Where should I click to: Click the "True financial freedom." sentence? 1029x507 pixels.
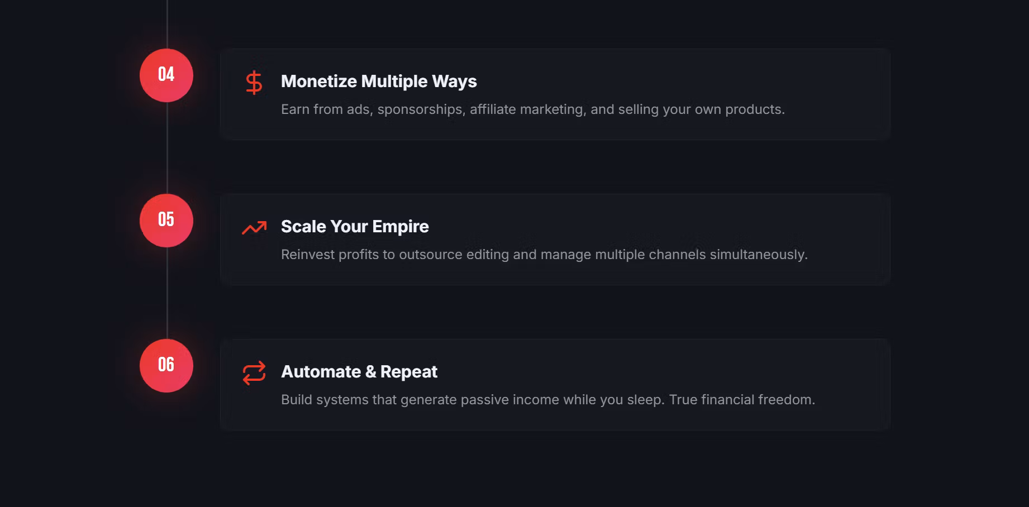pyautogui.click(x=742, y=400)
